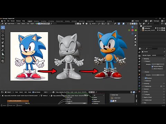Select the Add Cube tool
166x124 pixels.
tap(3, 58)
